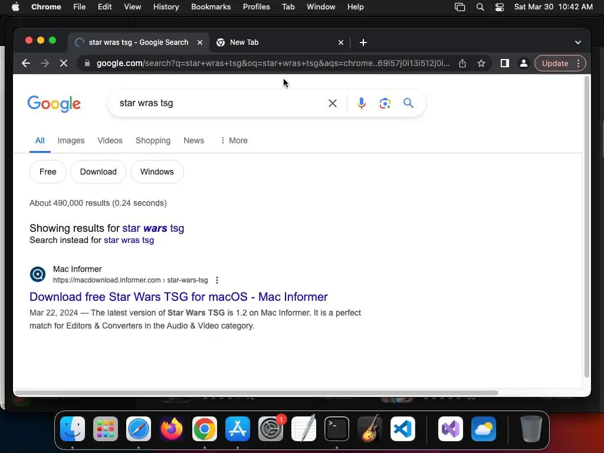The image size is (604, 453).
Task: Click the forward navigation arrow
Action: pos(45,63)
